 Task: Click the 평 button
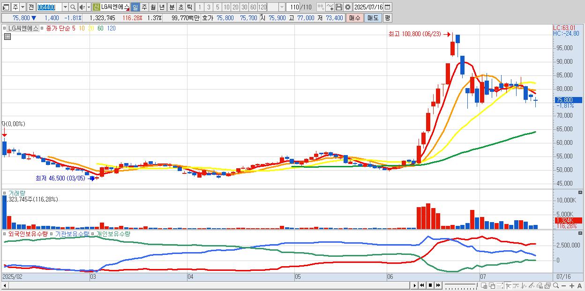click(387, 18)
